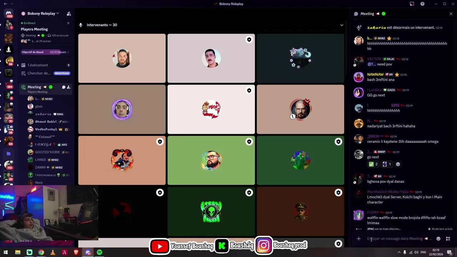Click moderator badge on OMEGA speaker tile
457x257 pixels.
160,142
